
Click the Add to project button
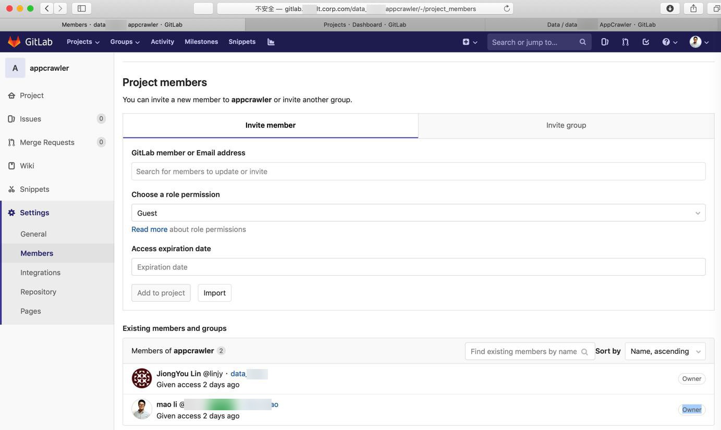click(161, 293)
